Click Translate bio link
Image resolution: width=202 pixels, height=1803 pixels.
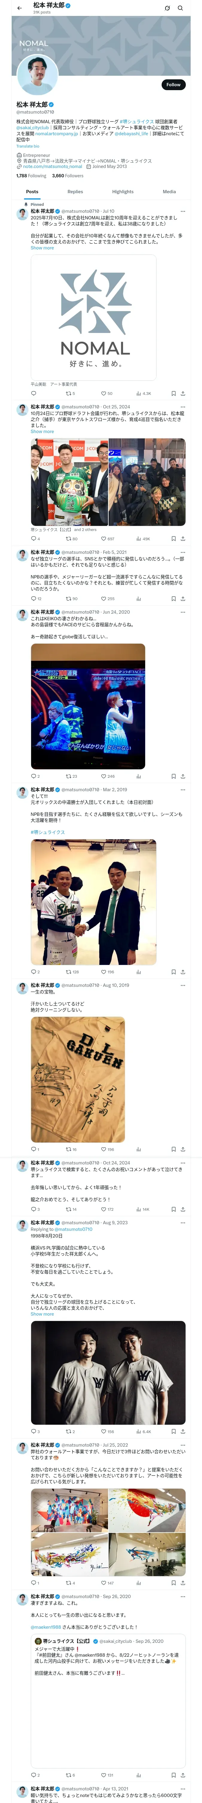pyautogui.click(x=28, y=146)
